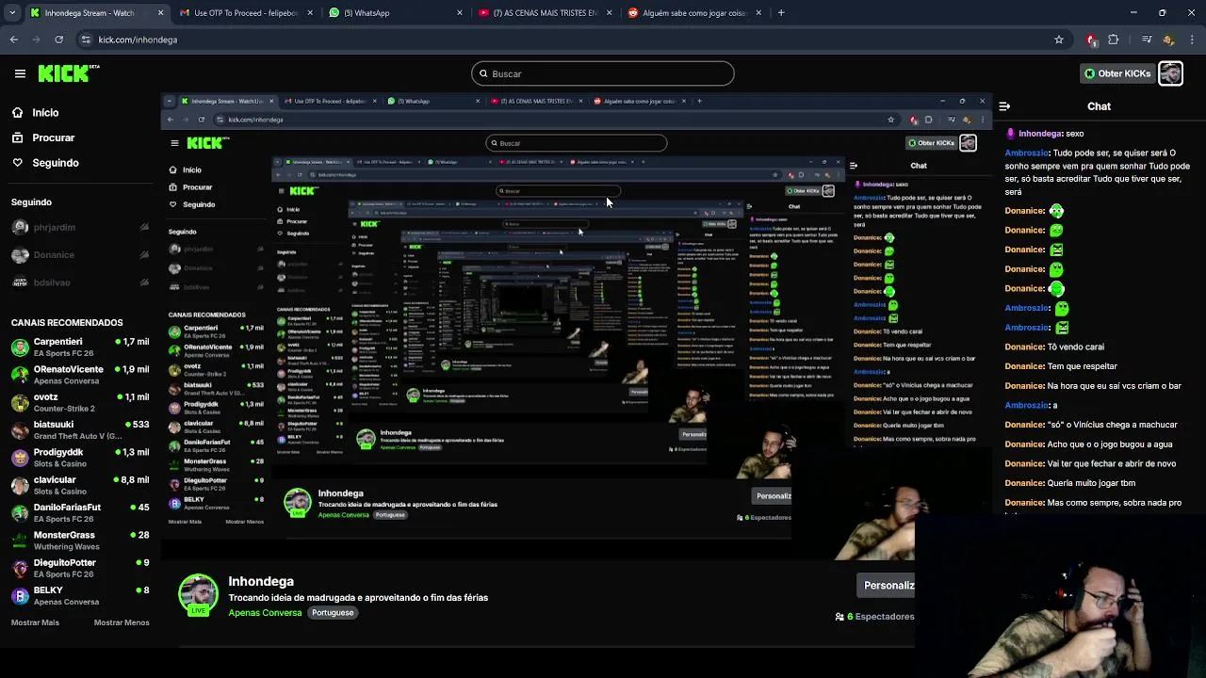The width and height of the screenshot is (1206, 678).
Task: Bookmark the page with the star icon
Action: coord(1059,40)
